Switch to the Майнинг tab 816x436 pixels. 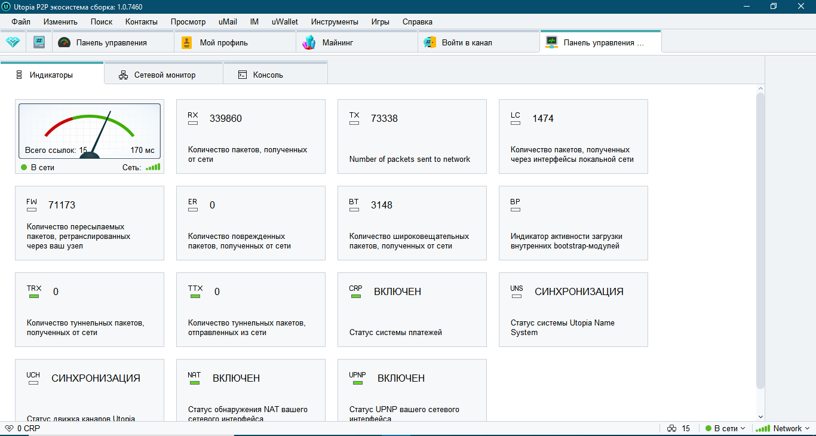pyautogui.click(x=357, y=42)
